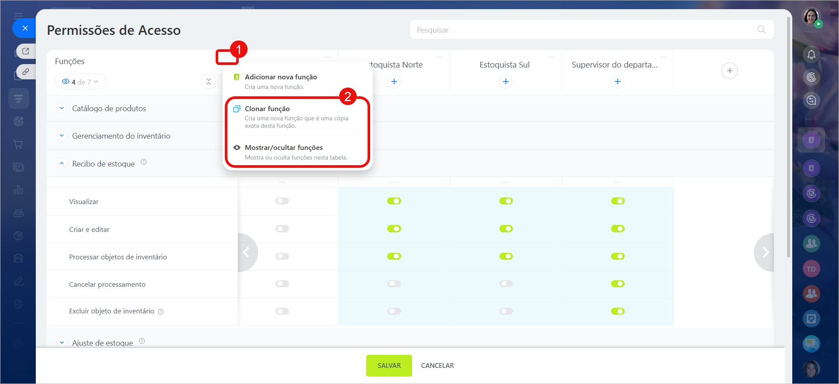
Task: Click the Pesquisar search field
Action: pos(585,30)
